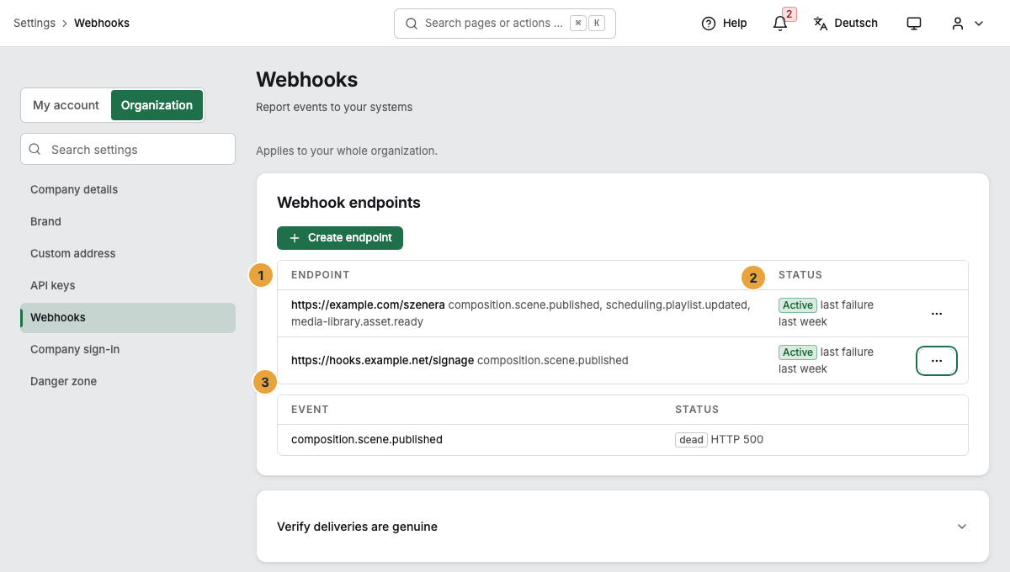Select the Organization tab
Screen dimensions: 1010x572
pos(157,105)
